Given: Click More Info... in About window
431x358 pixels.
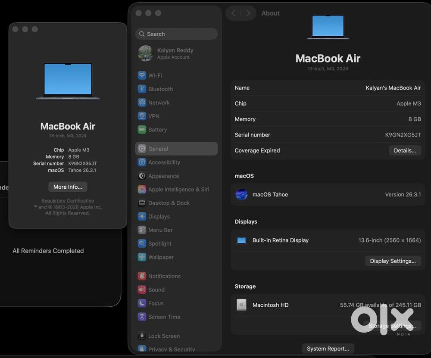Looking at the screenshot, I should click(x=68, y=187).
